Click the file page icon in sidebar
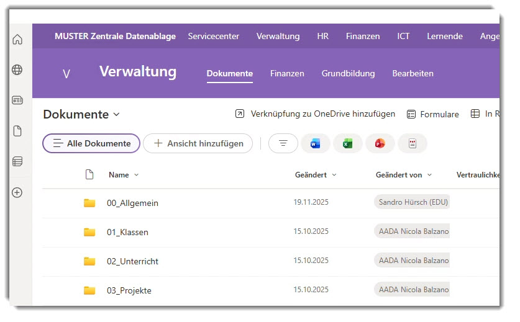The width and height of the screenshot is (520, 322). coord(17,131)
